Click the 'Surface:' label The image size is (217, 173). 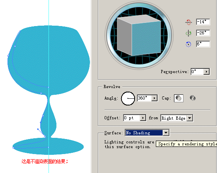click(113, 133)
